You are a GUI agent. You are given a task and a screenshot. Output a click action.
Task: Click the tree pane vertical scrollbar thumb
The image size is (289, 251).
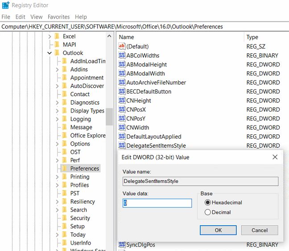coord(109,117)
